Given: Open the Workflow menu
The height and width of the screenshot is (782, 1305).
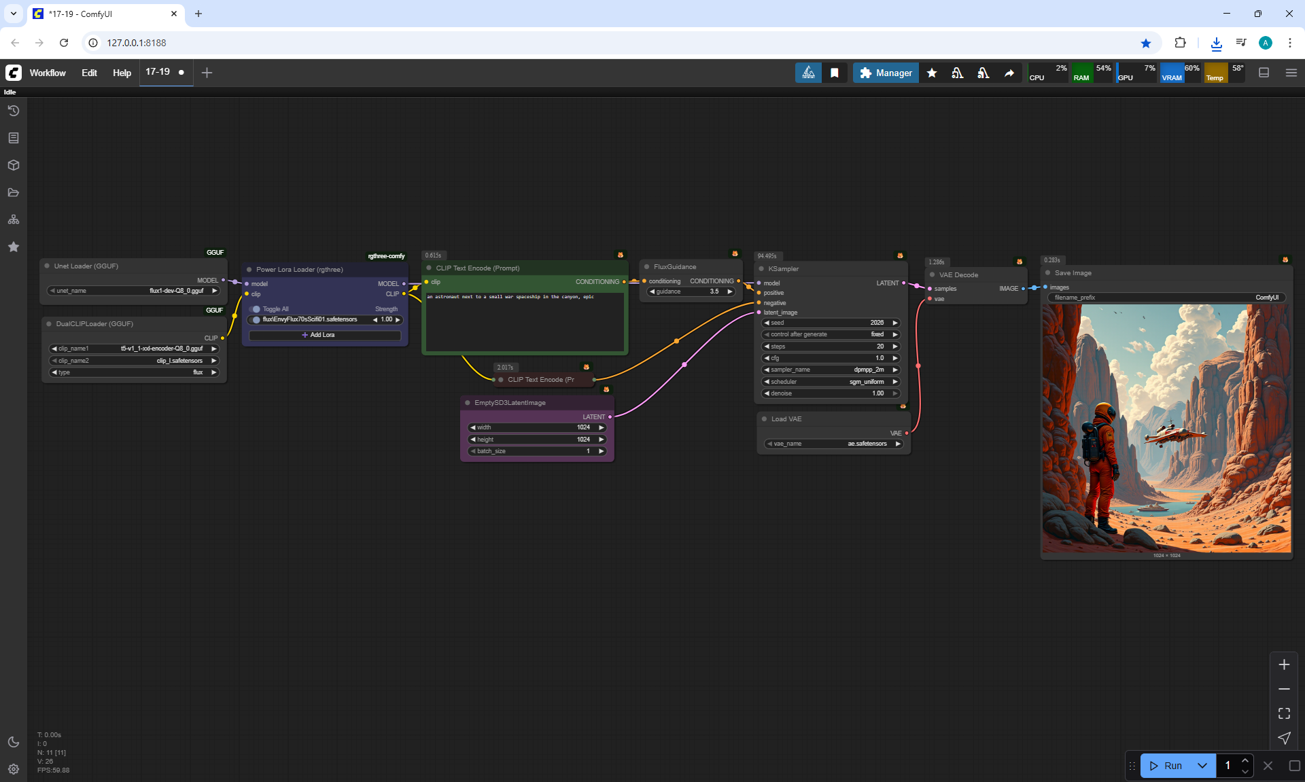Looking at the screenshot, I should coord(48,73).
